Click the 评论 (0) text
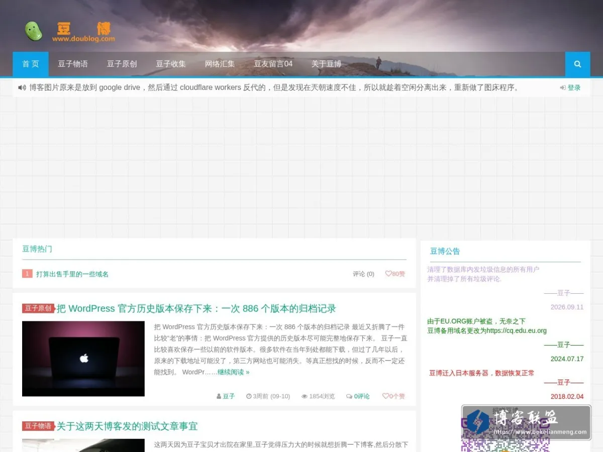603x452 pixels. pyautogui.click(x=363, y=274)
